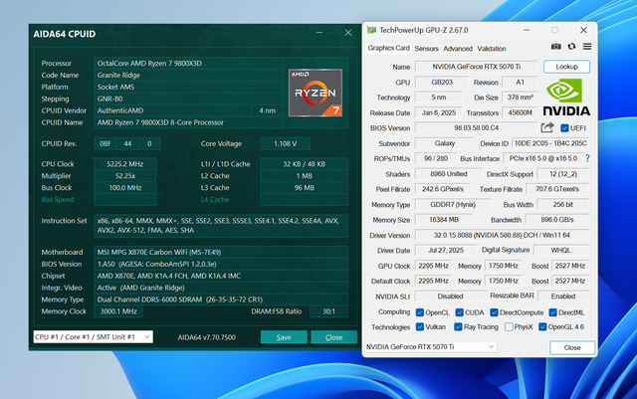637x399 pixels.
Task: Click the NVIDIA SLI value Disabled
Action: (x=450, y=297)
